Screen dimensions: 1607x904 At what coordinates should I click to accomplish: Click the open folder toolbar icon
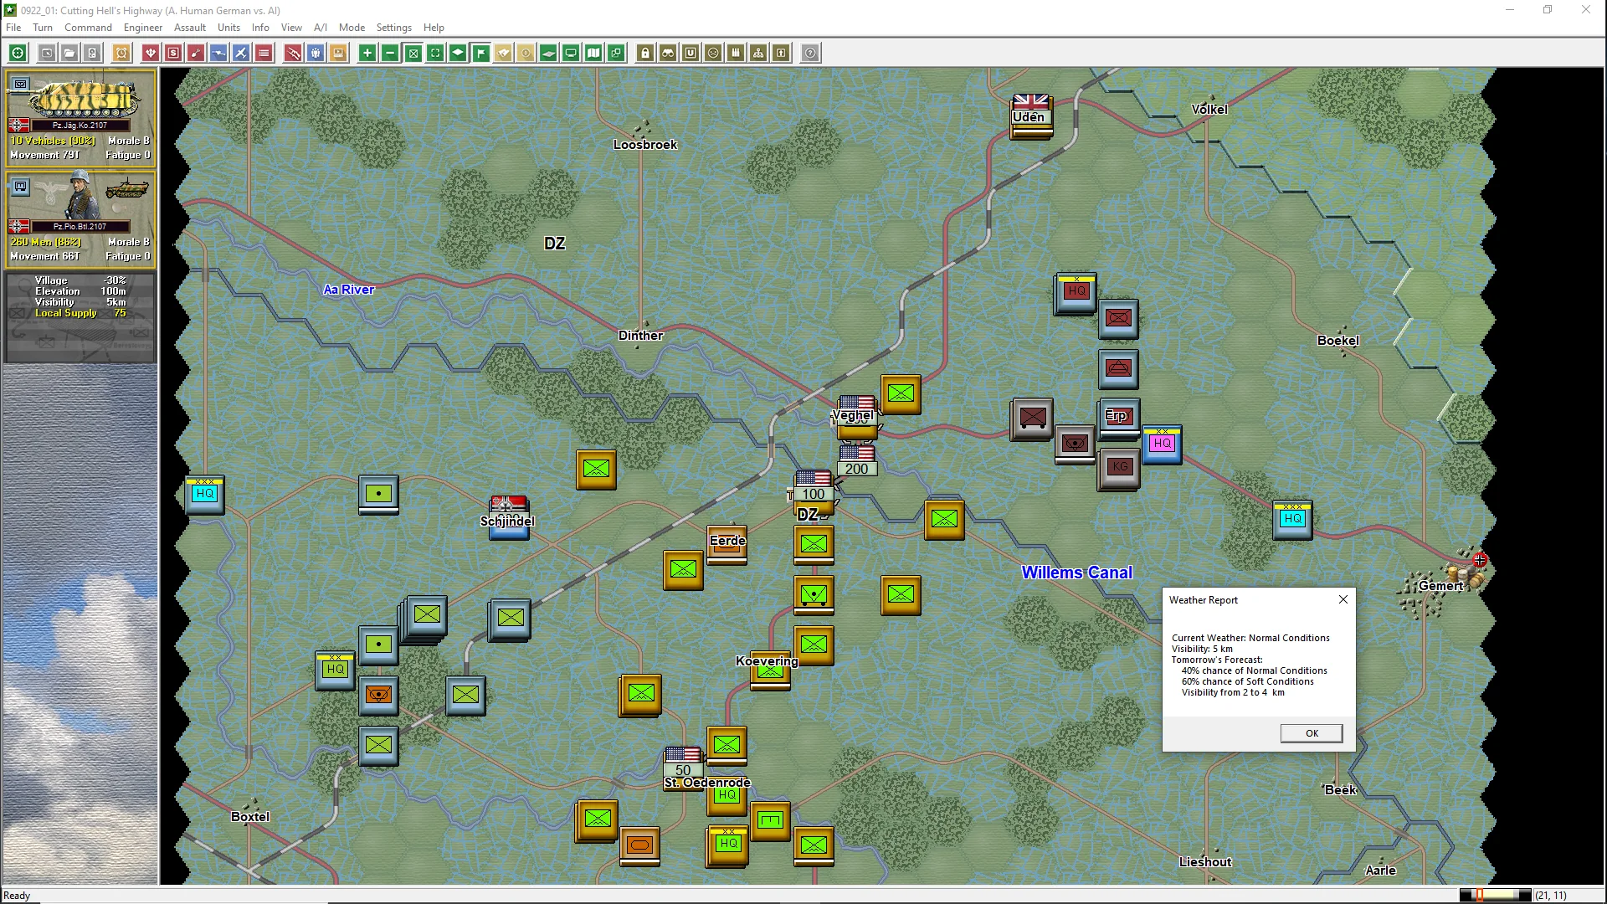[69, 54]
